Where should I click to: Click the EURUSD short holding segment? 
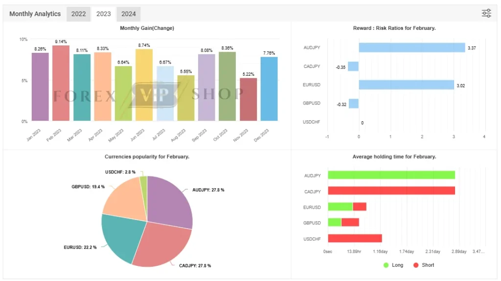tap(360, 207)
